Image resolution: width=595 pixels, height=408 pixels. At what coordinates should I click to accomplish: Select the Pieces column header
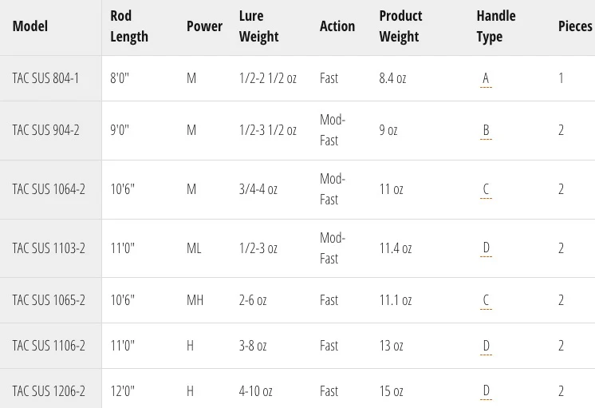coord(575,26)
